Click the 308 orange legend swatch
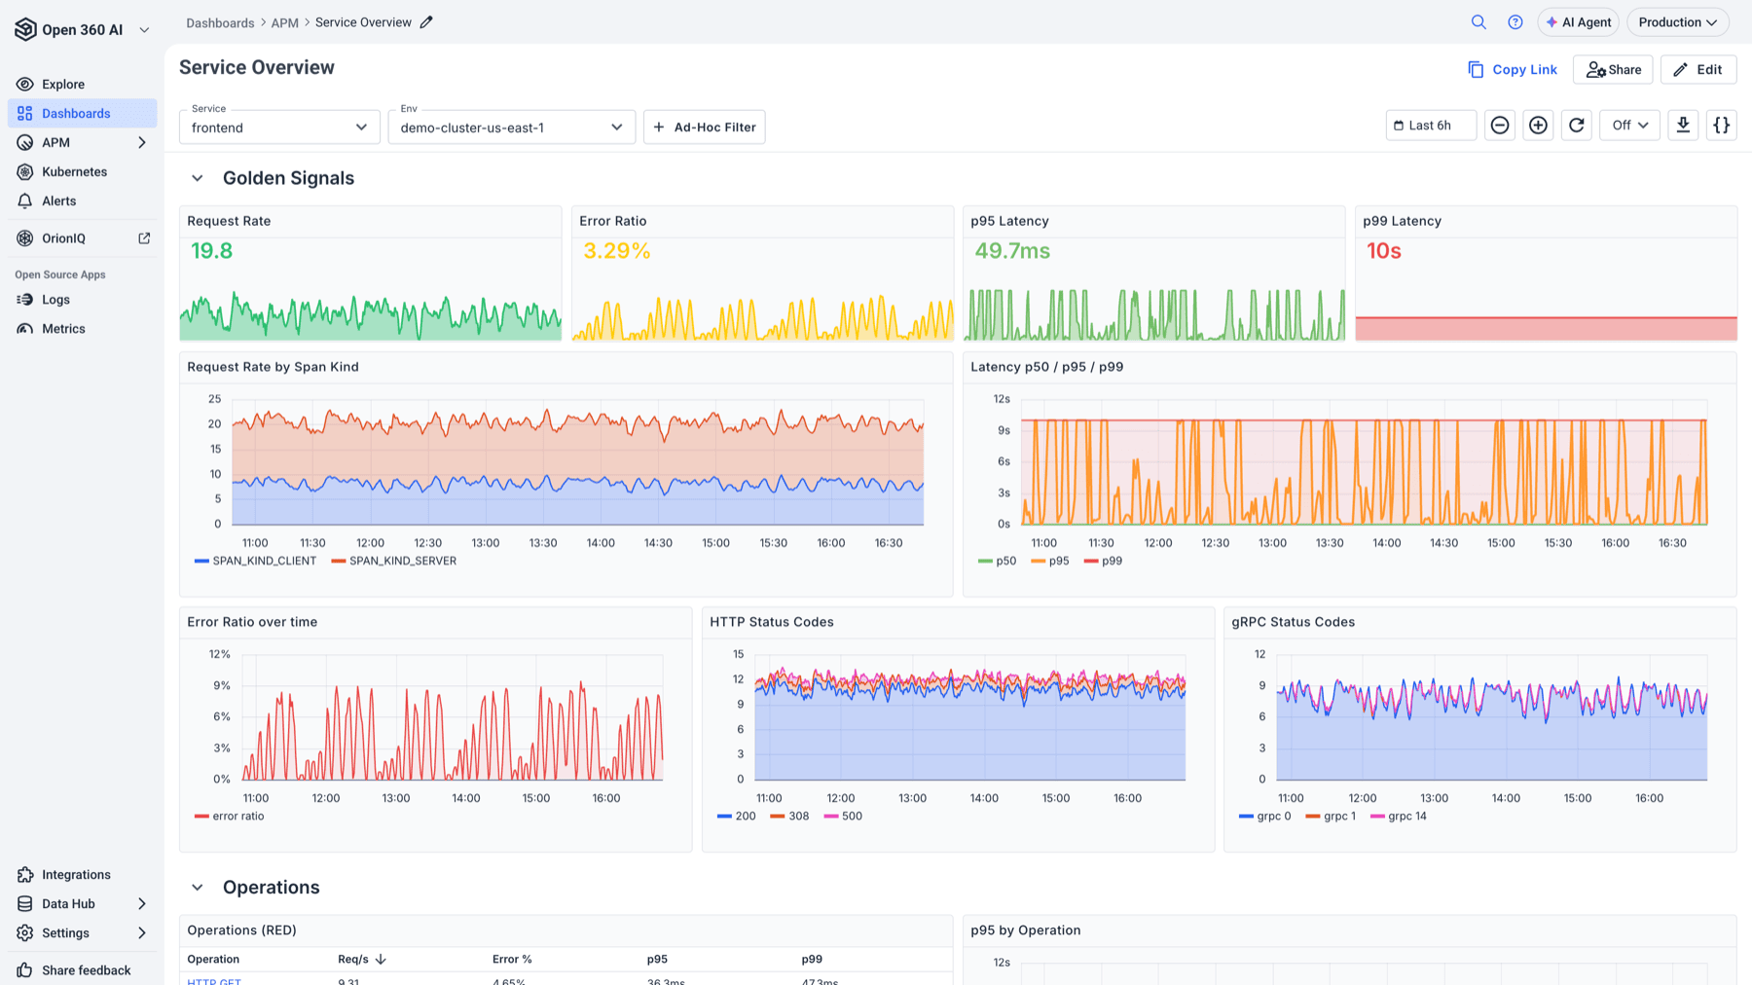This screenshot has width=1752, height=985. 777,817
